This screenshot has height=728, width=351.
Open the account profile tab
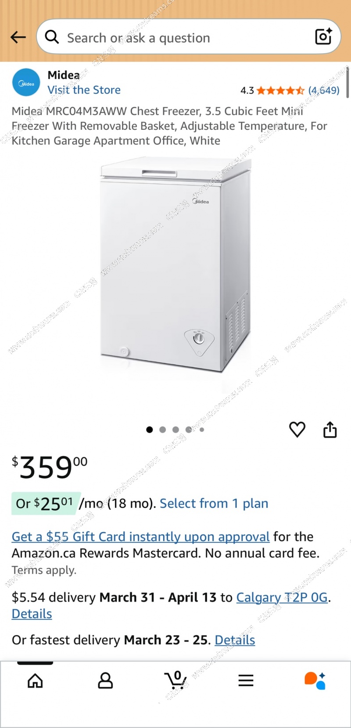[x=105, y=680]
